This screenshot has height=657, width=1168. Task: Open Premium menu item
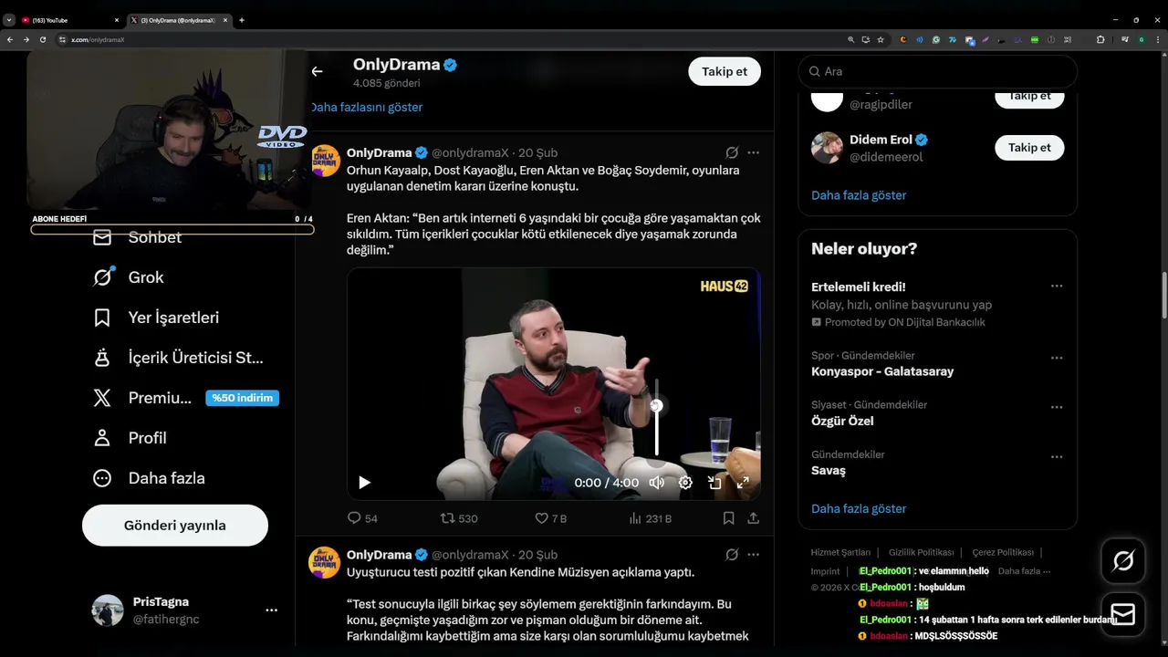click(x=185, y=398)
